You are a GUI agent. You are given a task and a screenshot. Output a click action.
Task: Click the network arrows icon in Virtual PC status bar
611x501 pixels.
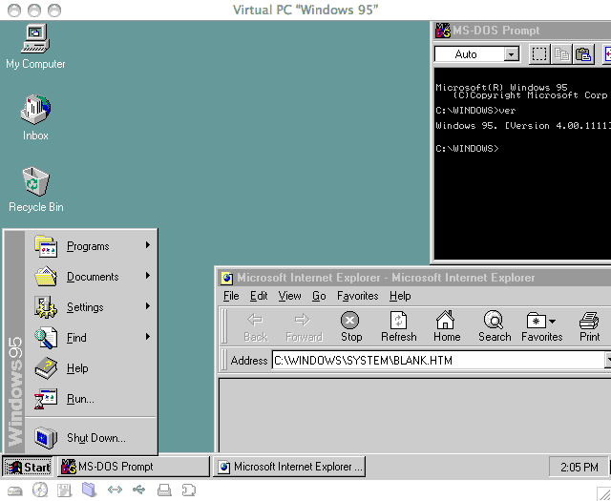115,490
